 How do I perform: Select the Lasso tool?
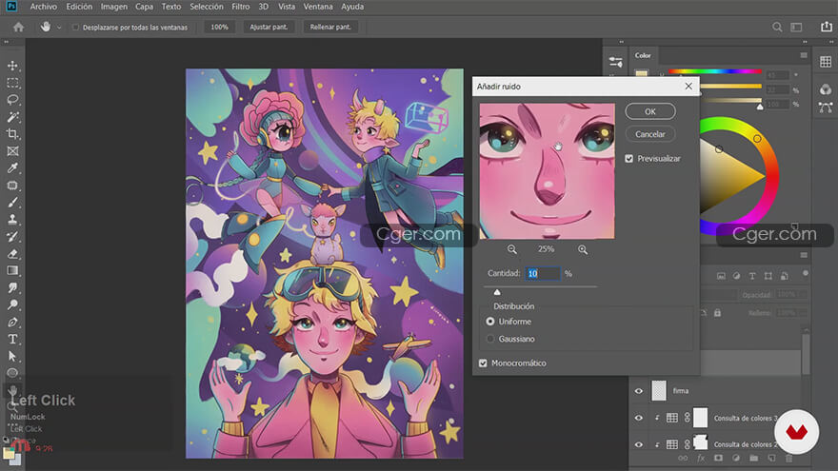tap(12, 100)
